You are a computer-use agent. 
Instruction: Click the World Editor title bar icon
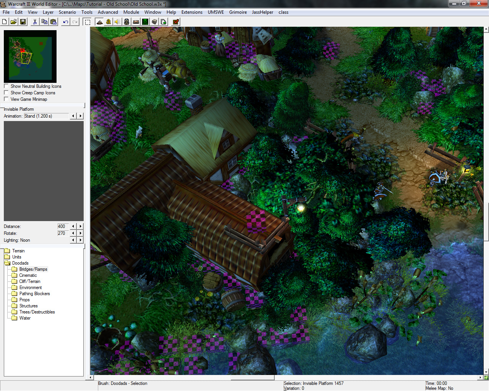(3, 4)
